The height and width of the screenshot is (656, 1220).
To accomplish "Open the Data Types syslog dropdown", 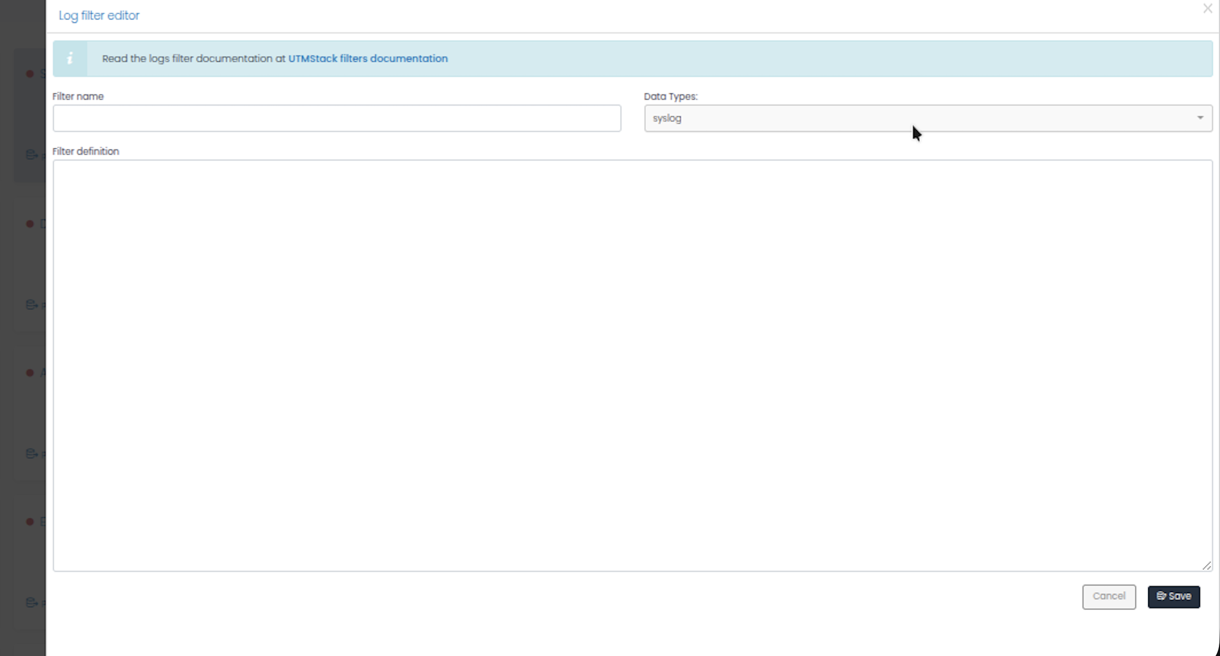I will coord(928,118).
